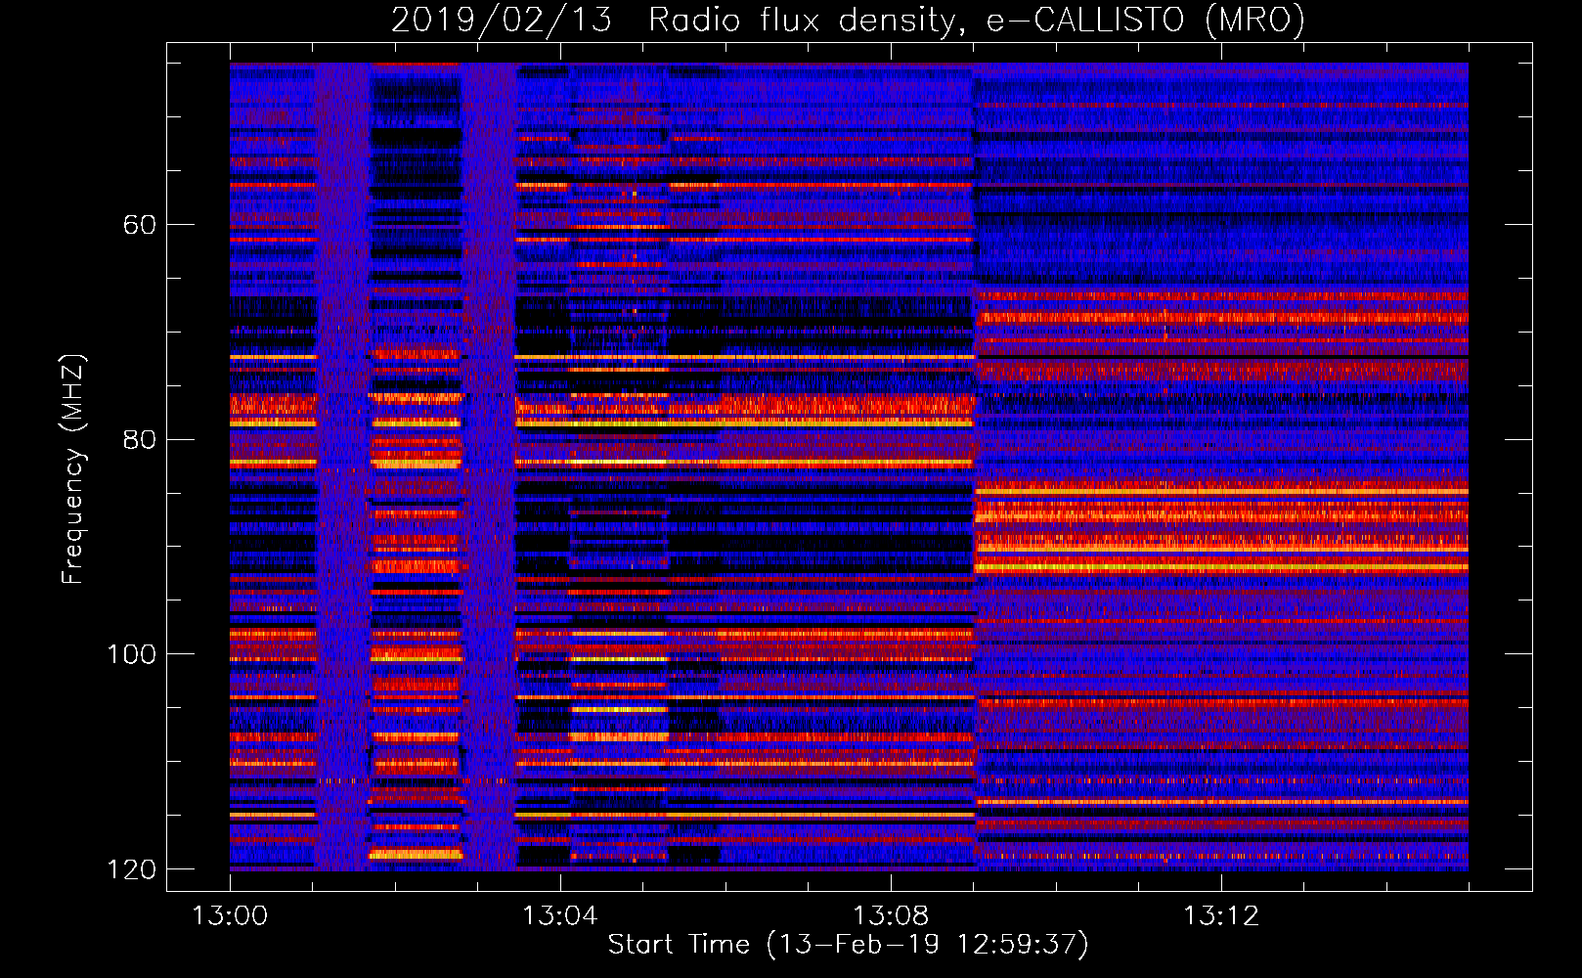This screenshot has width=1582, height=978.
Task: Click the 60 frequency tick label
Action: (140, 225)
